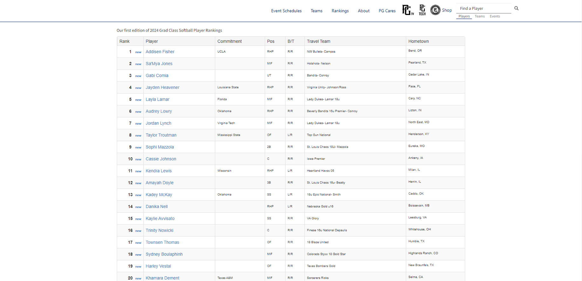Go to the Shop link
This screenshot has width=582, height=281.
(x=447, y=10)
